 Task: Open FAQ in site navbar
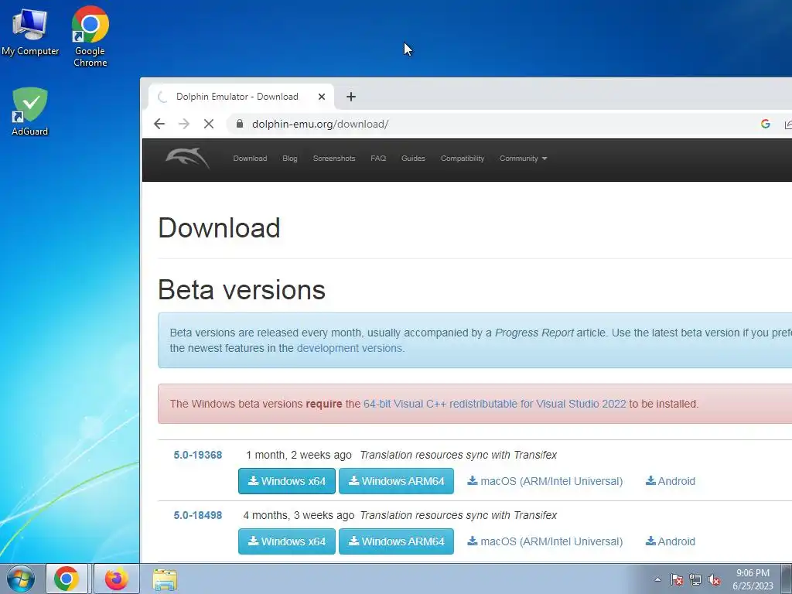[x=378, y=158]
